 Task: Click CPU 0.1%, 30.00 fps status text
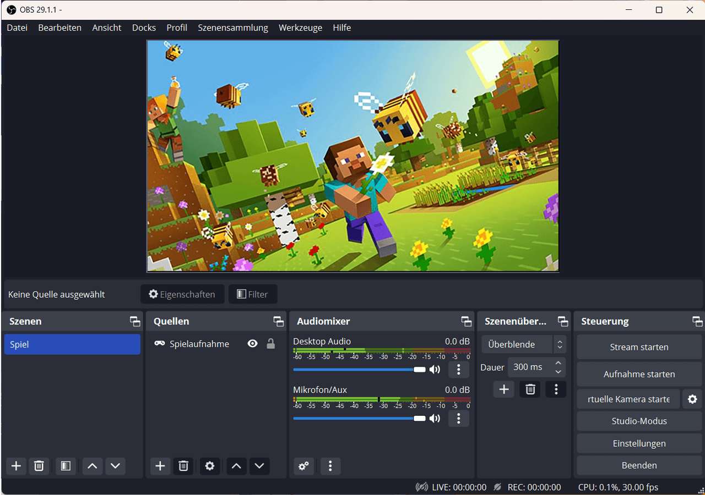pos(618,487)
